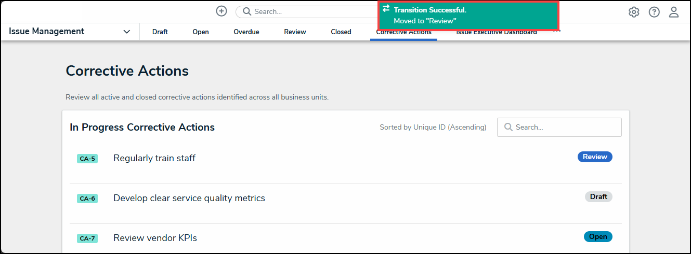Screen dimensions: 691x254
Task: Switch to the Overdue tab
Action: point(246,32)
